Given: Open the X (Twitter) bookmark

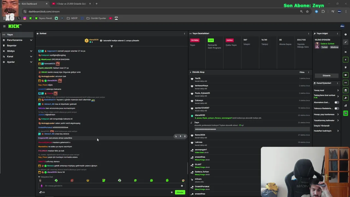Looking at the screenshot, I should coord(19,18).
